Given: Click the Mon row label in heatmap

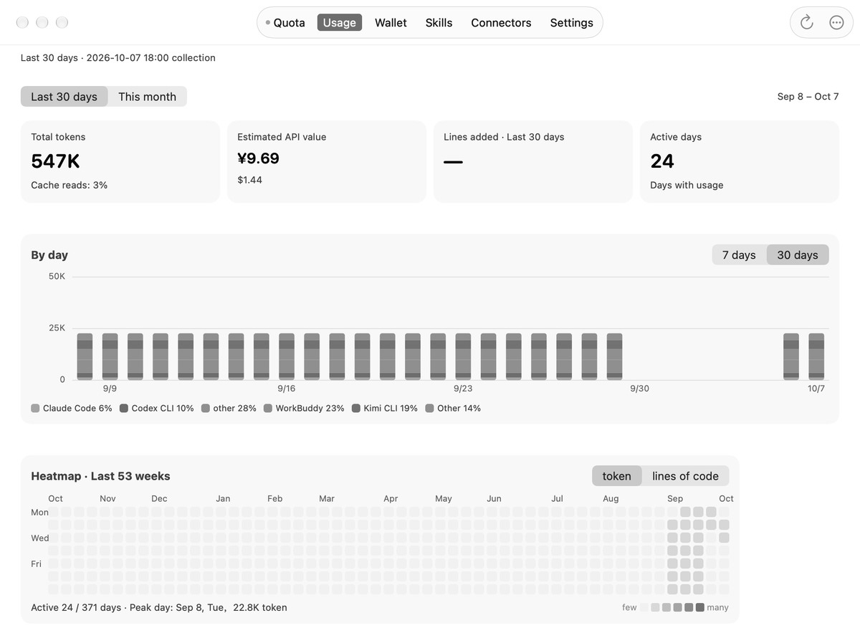Looking at the screenshot, I should 40,512.
